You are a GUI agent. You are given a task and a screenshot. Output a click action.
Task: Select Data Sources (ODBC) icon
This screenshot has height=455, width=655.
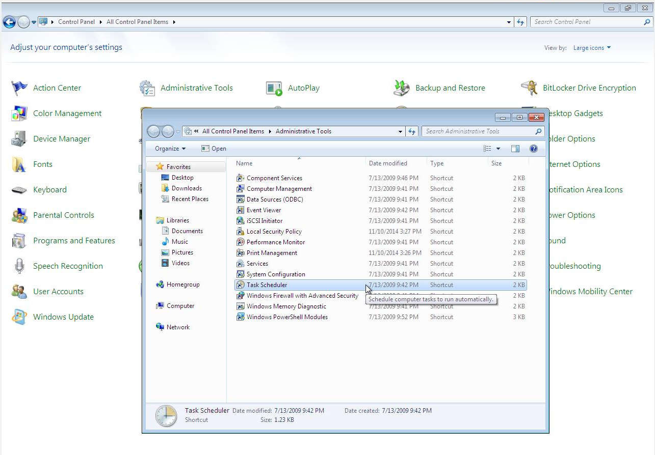point(241,200)
